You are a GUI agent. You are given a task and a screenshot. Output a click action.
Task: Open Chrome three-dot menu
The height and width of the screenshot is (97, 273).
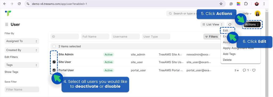pyautogui.click(x=264, y=4)
